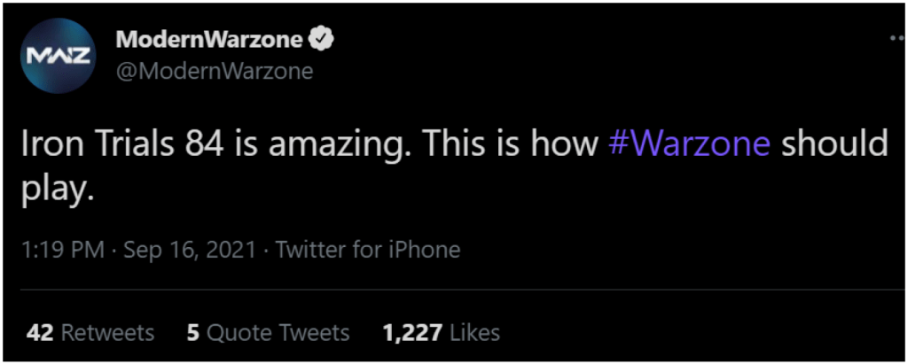This screenshot has width=908, height=364.
Task: Click the verified badge next to ModernWarzone
Action: click(320, 39)
